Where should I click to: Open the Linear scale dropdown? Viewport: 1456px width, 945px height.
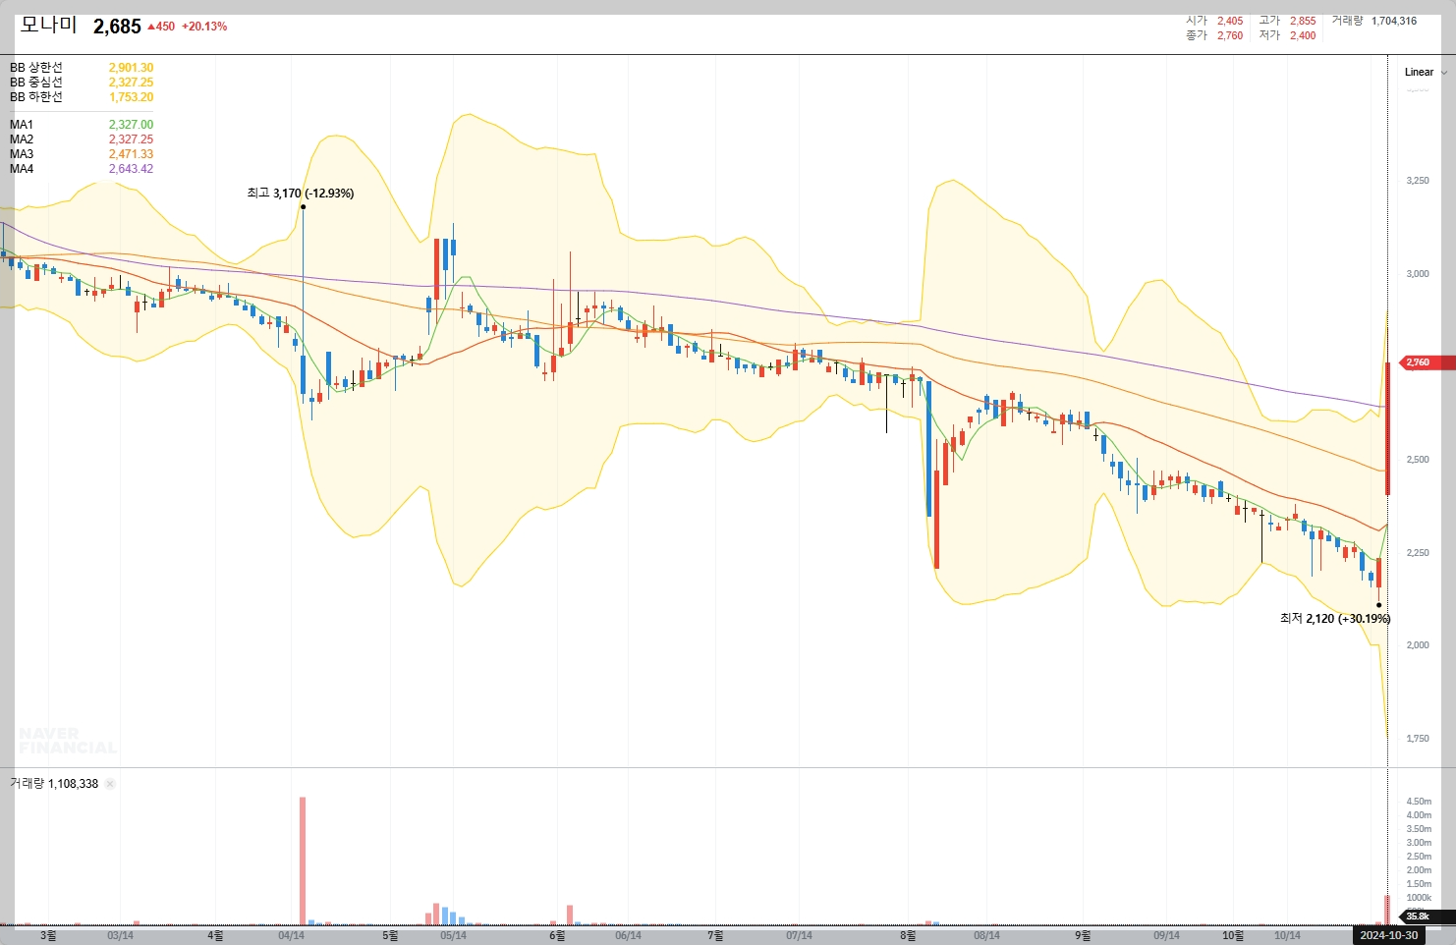click(x=1426, y=72)
